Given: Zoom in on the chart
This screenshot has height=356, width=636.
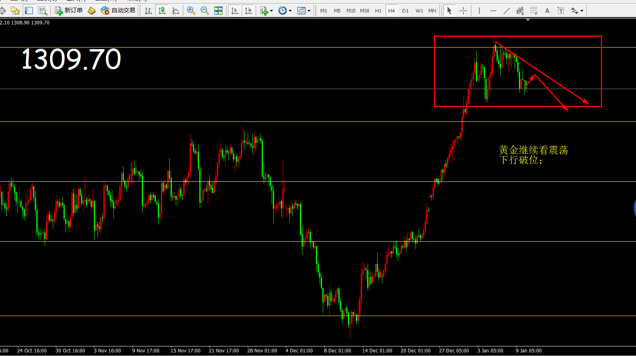Looking at the screenshot, I should point(191,11).
